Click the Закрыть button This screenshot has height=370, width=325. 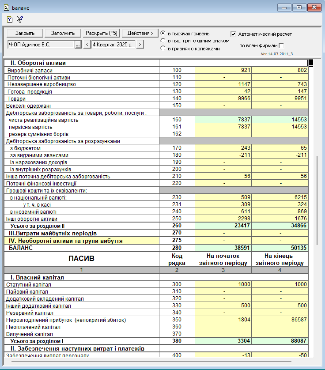[24, 33]
